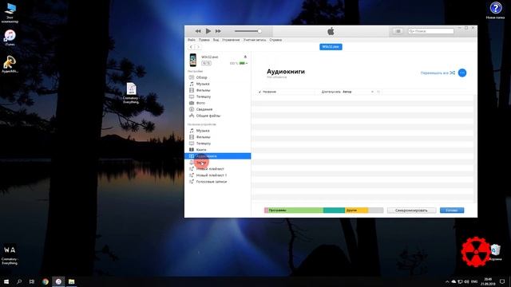Go back with the left navigation arrow

coord(192,47)
